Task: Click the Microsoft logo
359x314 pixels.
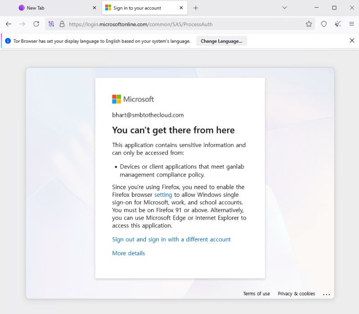Action: coord(133,99)
